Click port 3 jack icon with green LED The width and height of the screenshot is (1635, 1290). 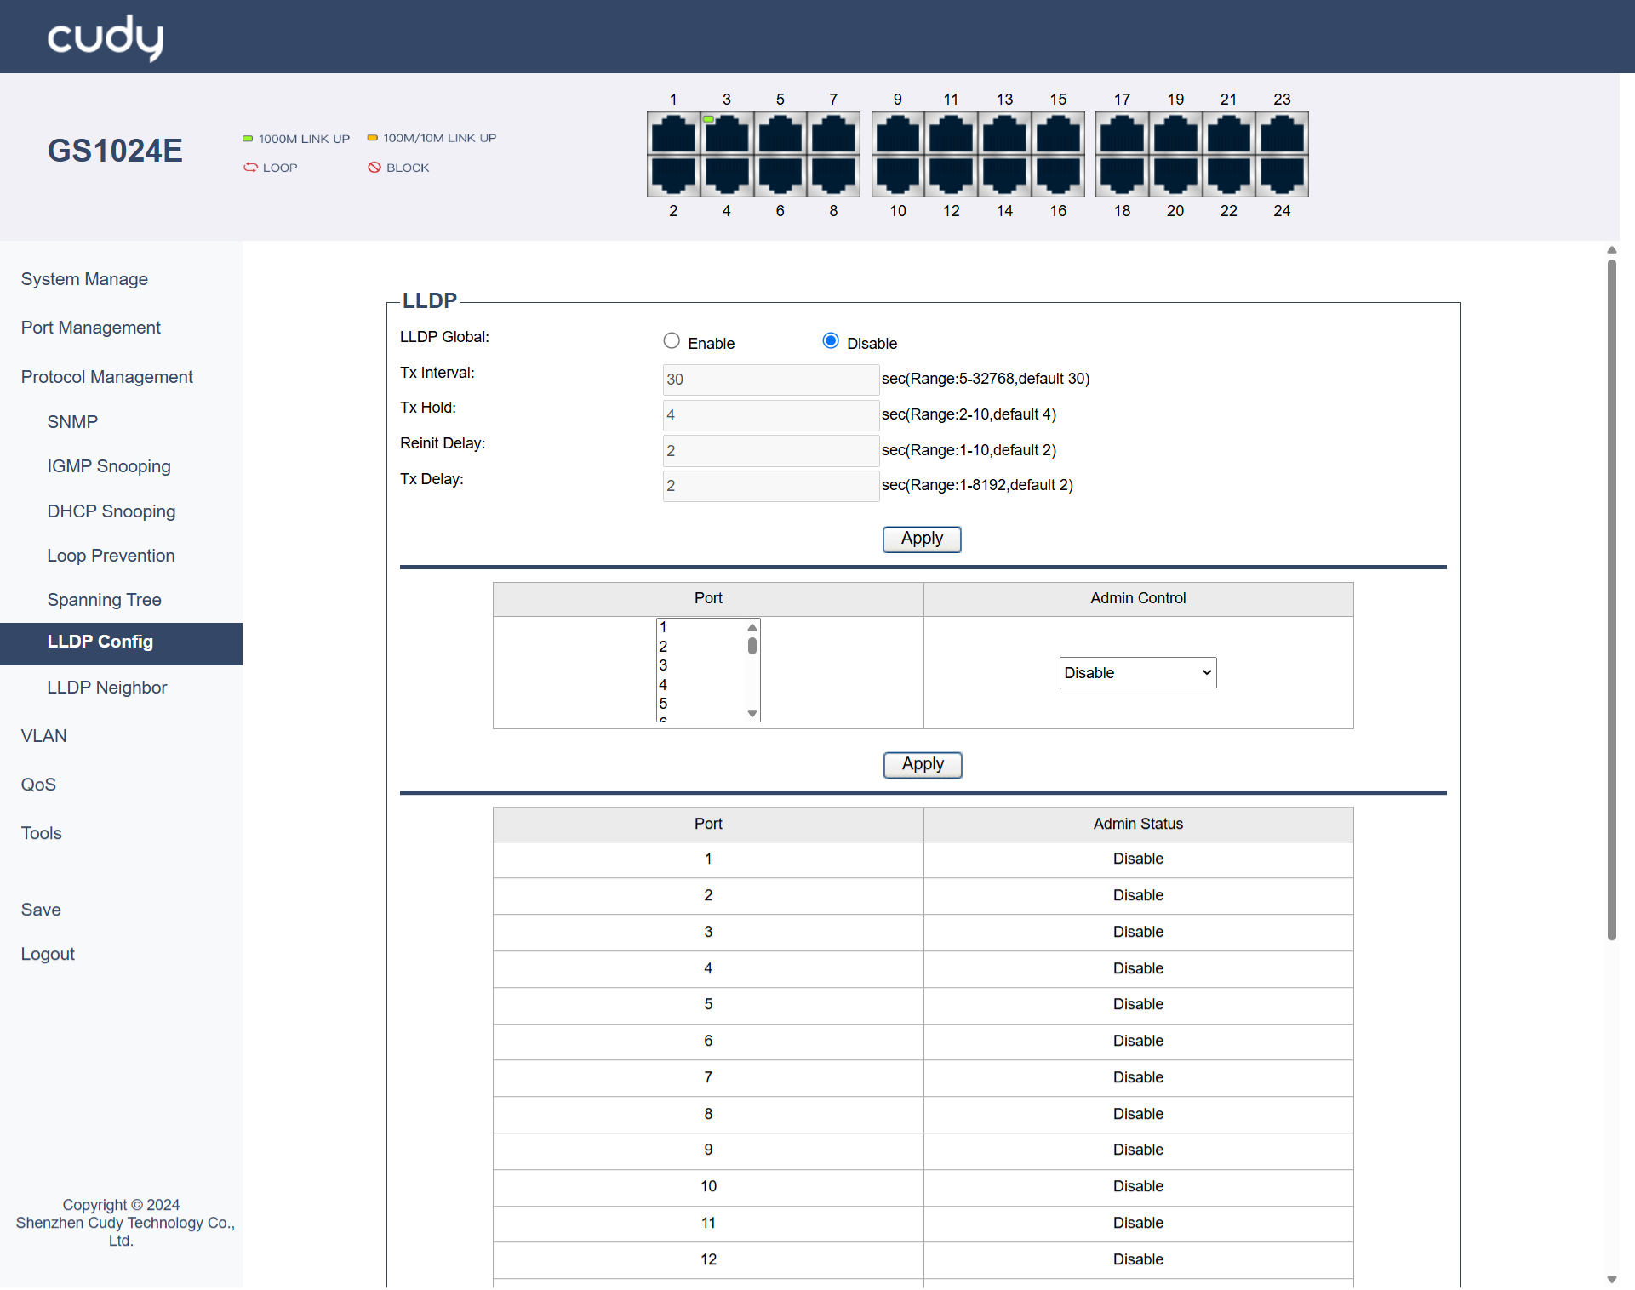[x=726, y=134]
